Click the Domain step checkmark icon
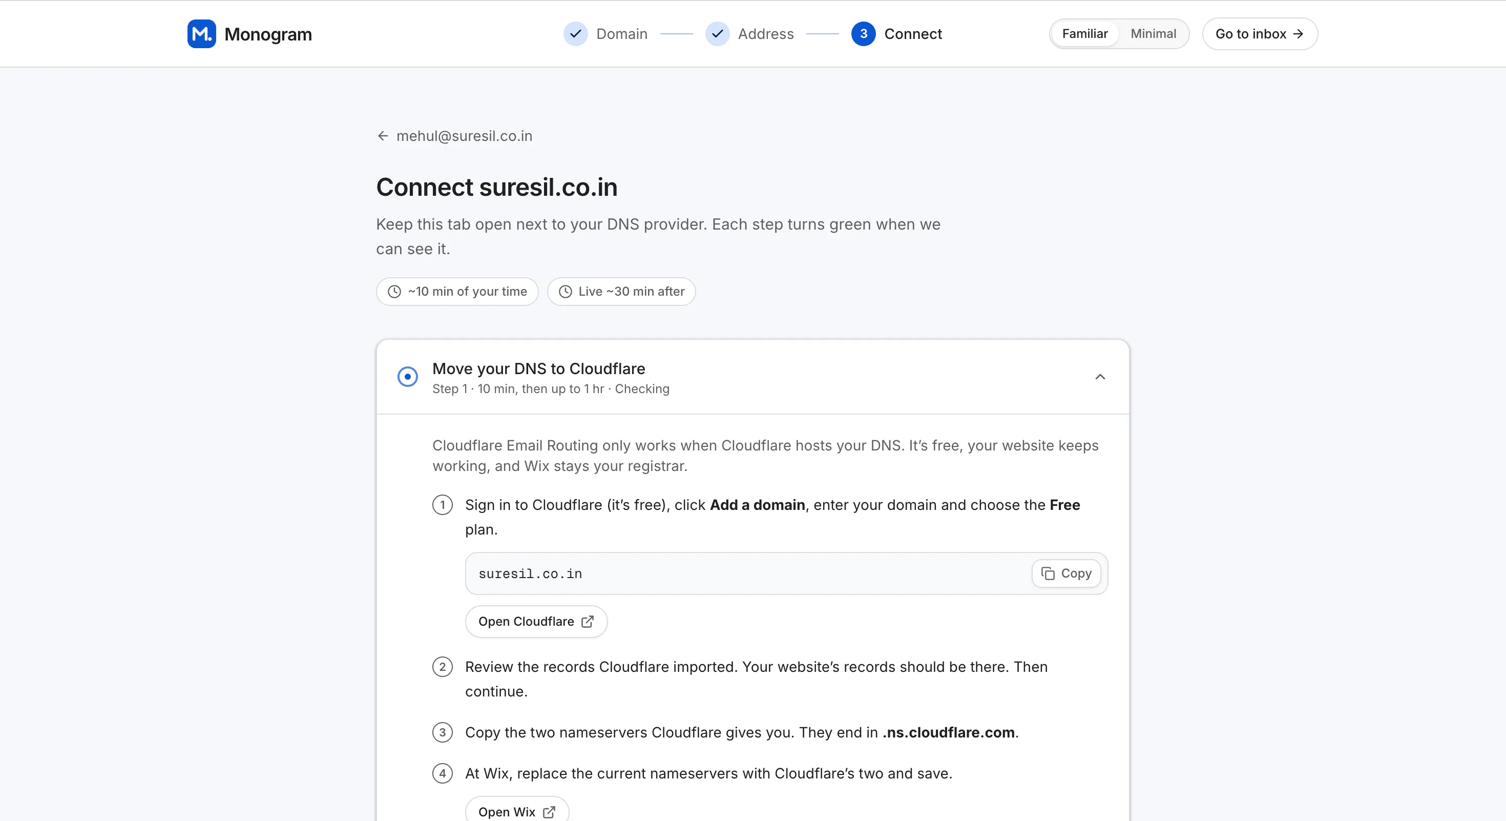 [x=575, y=34]
